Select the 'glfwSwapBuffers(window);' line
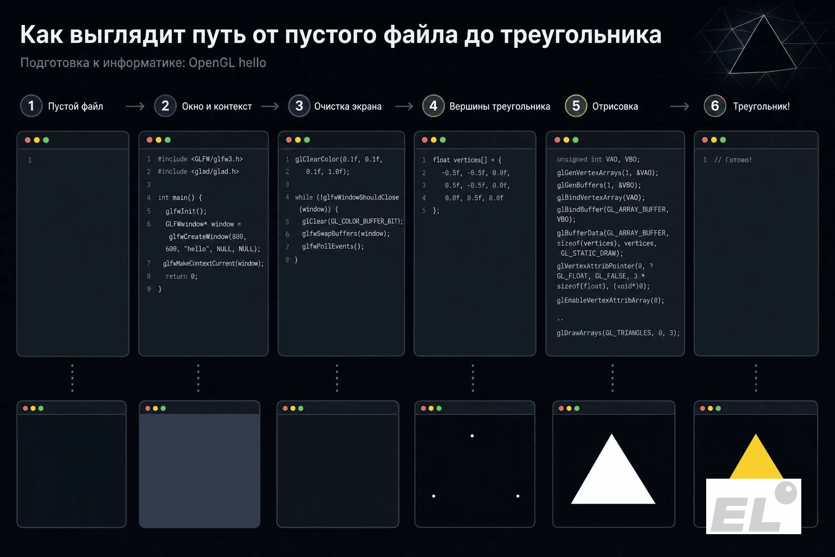Image resolution: width=835 pixels, height=557 pixels. tap(346, 234)
